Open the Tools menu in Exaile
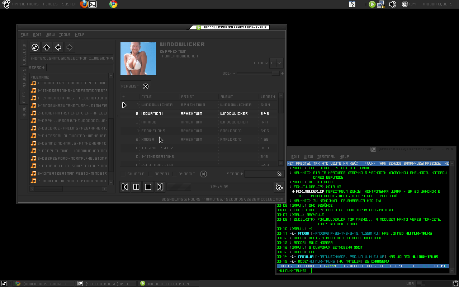The height and width of the screenshot is (287, 459). (x=65, y=35)
